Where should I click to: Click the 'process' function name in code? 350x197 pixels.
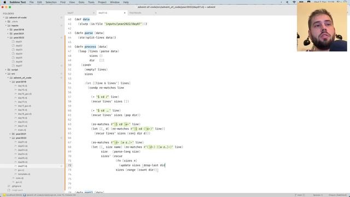[90, 47]
